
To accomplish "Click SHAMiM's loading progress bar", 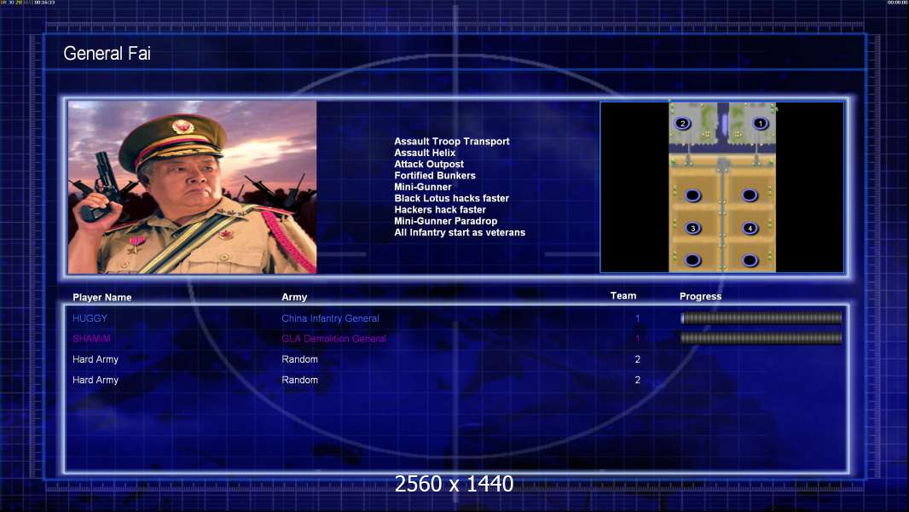I will (761, 338).
